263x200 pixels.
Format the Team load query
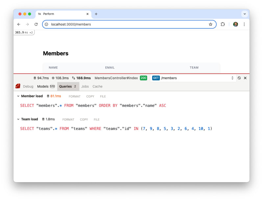(x=68, y=119)
